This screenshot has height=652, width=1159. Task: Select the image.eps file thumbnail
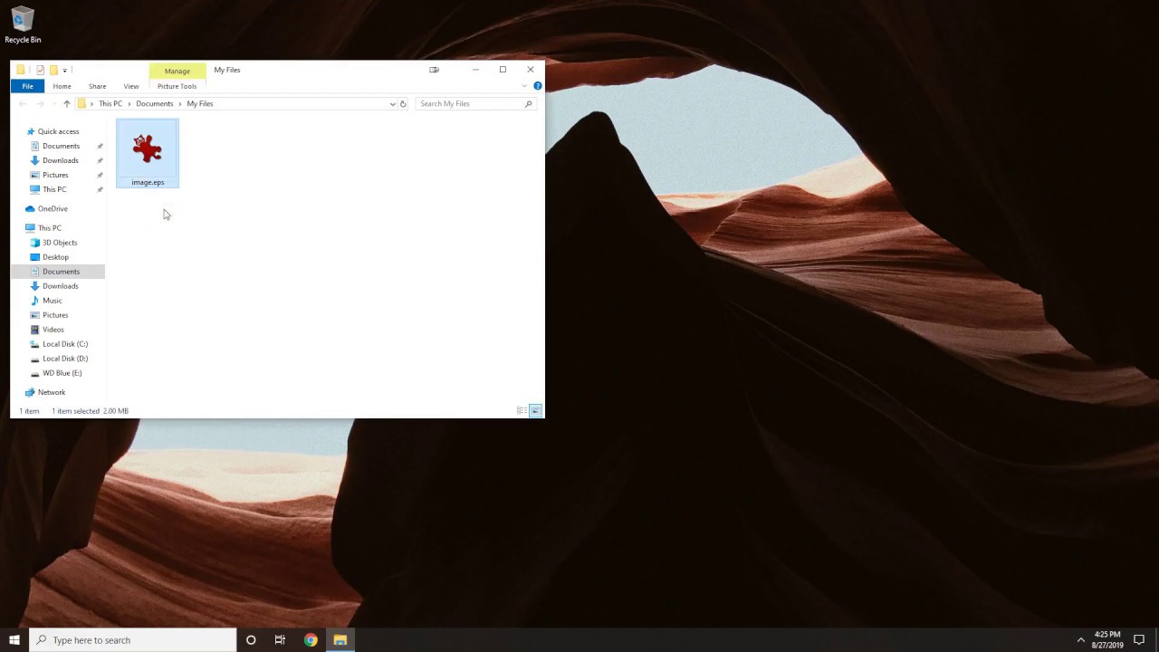tap(148, 154)
